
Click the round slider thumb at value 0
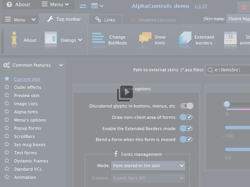[227, 104]
